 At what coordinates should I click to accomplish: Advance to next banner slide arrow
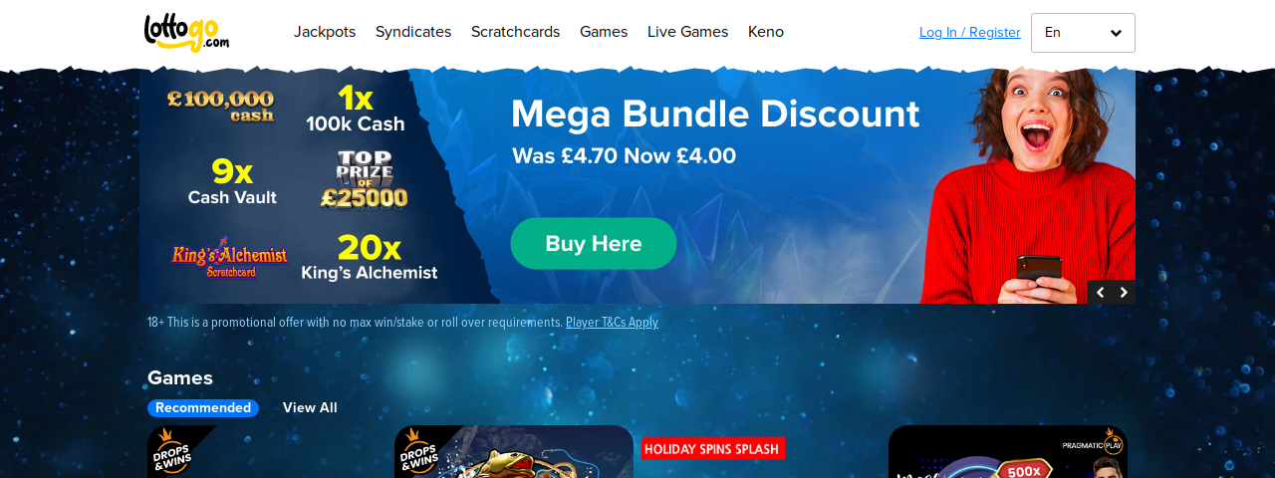[1124, 292]
